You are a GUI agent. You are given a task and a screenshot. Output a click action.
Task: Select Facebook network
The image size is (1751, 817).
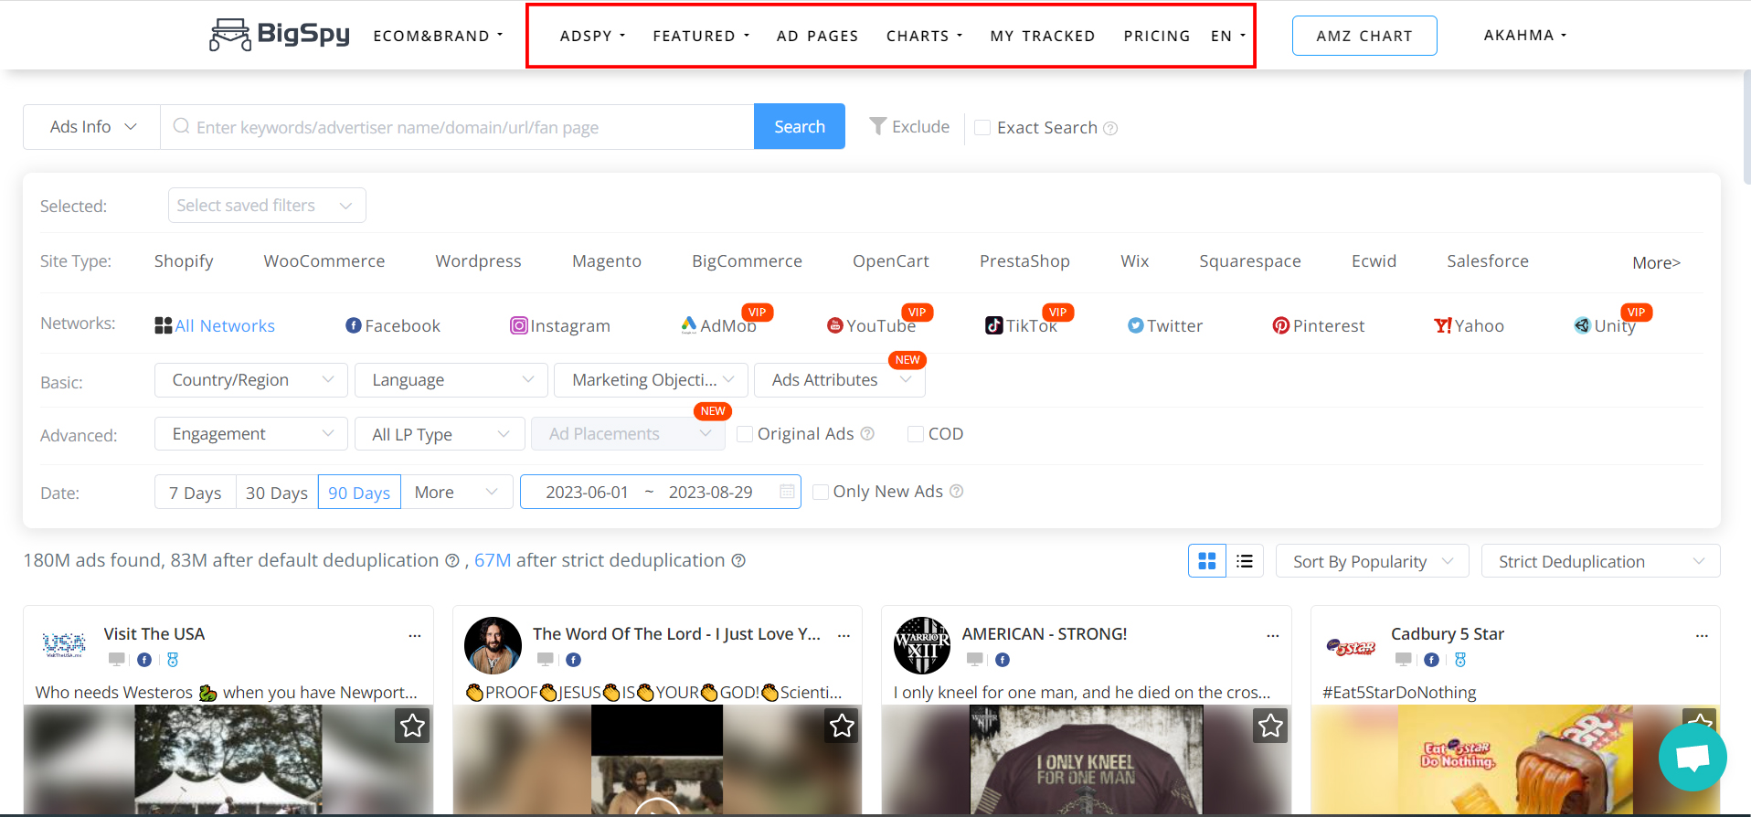click(393, 325)
